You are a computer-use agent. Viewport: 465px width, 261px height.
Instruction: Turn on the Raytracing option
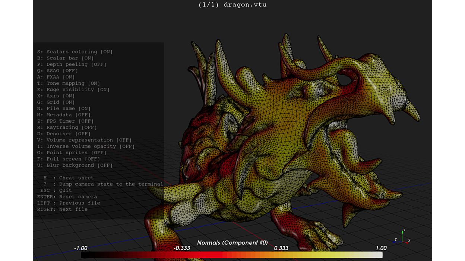(x=67, y=128)
